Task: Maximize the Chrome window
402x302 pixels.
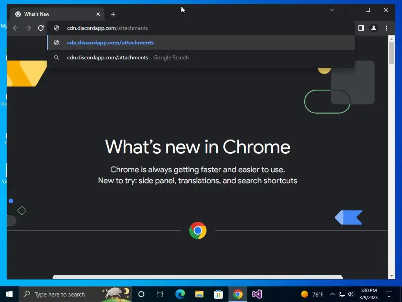Action: (x=367, y=10)
